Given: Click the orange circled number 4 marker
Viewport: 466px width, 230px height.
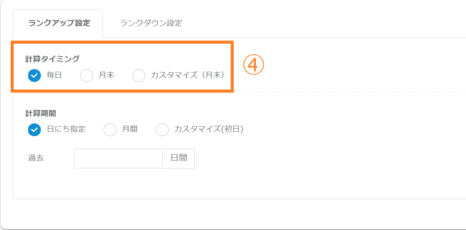Looking at the screenshot, I should click(x=254, y=66).
